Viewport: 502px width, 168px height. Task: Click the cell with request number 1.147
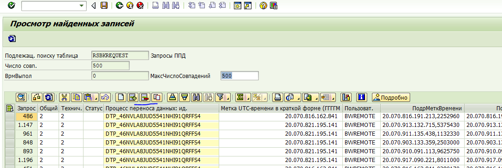(x=27, y=125)
